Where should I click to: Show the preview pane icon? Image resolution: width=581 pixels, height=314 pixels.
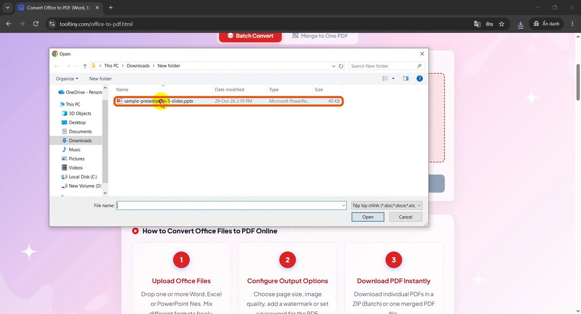pos(406,78)
